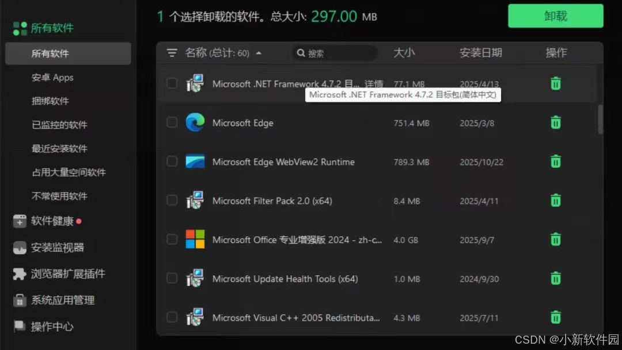Click the 4.0 GB size value
622x350 pixels.
pyautogui.click(x=406, y=240)
